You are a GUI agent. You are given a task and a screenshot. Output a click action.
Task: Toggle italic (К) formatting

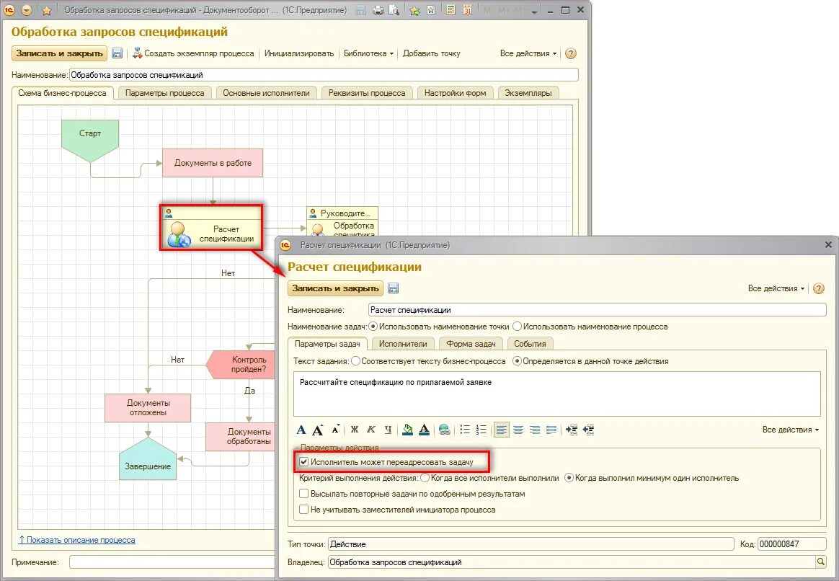pos(370,430)
